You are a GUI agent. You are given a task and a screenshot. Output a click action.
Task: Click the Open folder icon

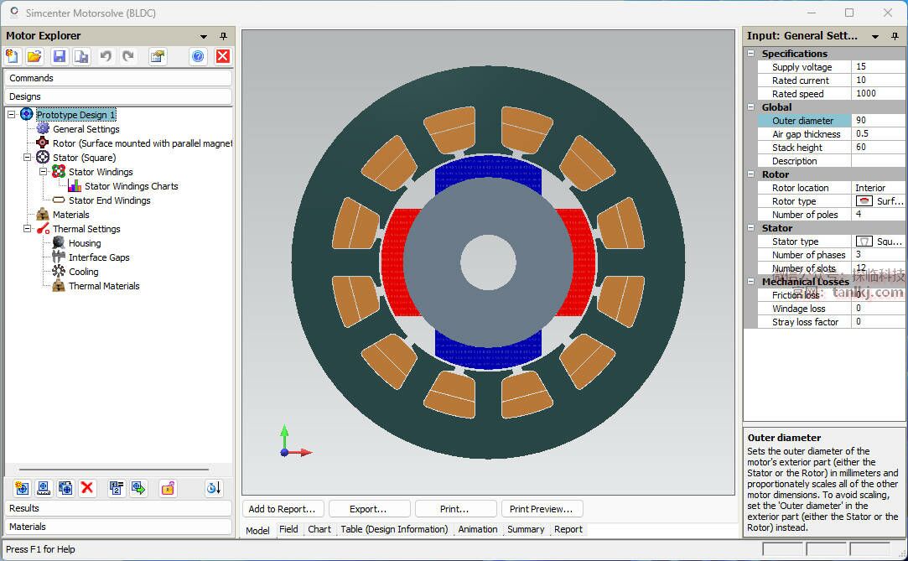(34, 56)
